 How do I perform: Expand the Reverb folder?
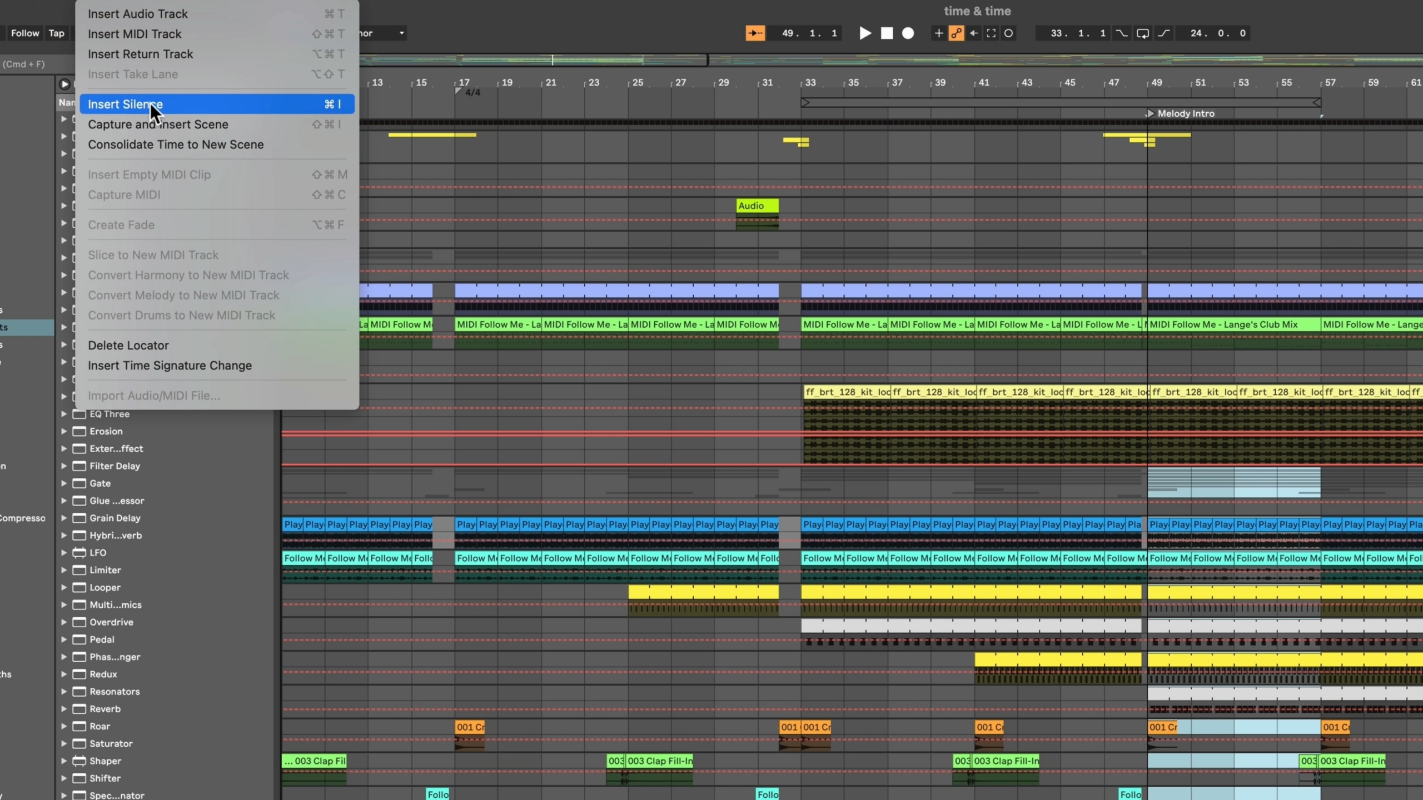click(64, 709)
